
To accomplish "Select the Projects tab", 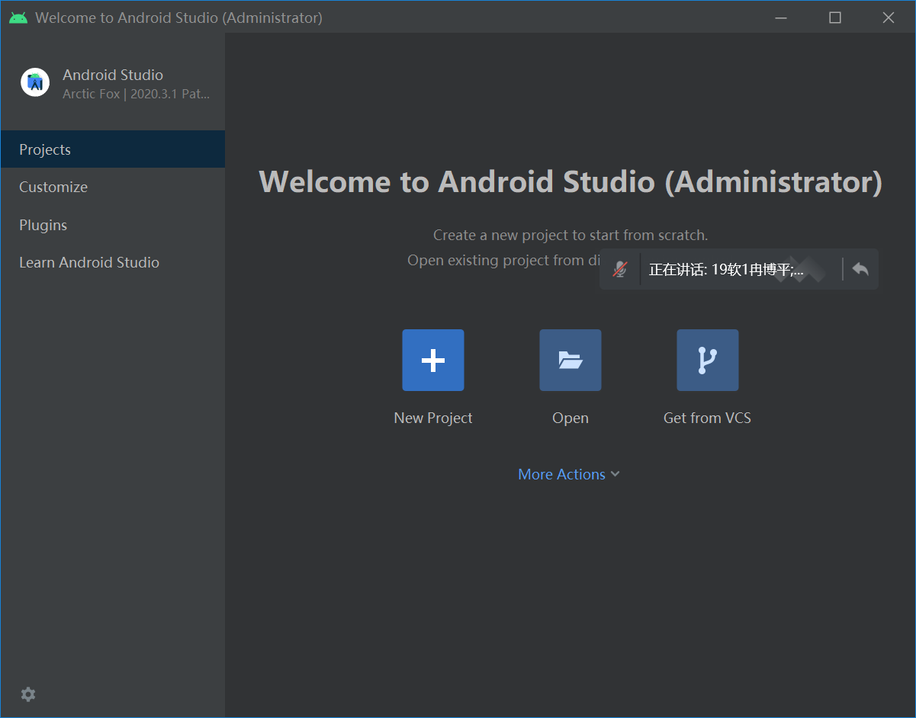I will click(x=113, y=149).
